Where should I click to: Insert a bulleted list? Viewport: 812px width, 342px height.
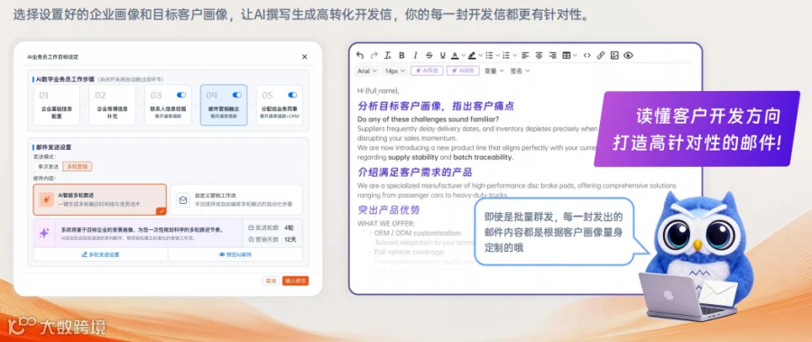[488, 55]
